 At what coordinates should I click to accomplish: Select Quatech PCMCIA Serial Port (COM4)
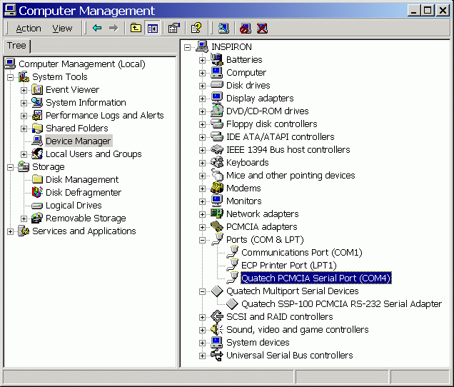[x=316, y=278]
